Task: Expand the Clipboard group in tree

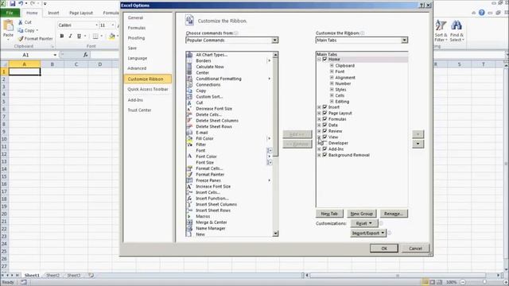Action: tap(332, 65)
